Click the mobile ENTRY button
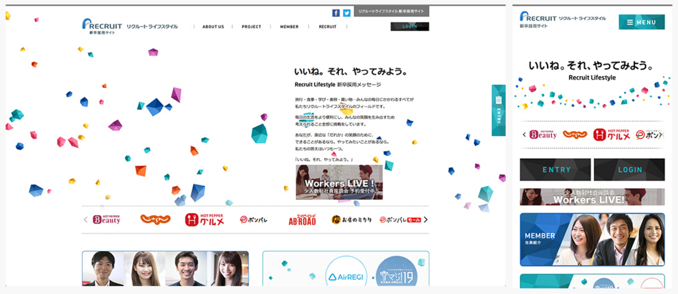The image size is (678, 294). pyautogui.click(x=556, y=170)
